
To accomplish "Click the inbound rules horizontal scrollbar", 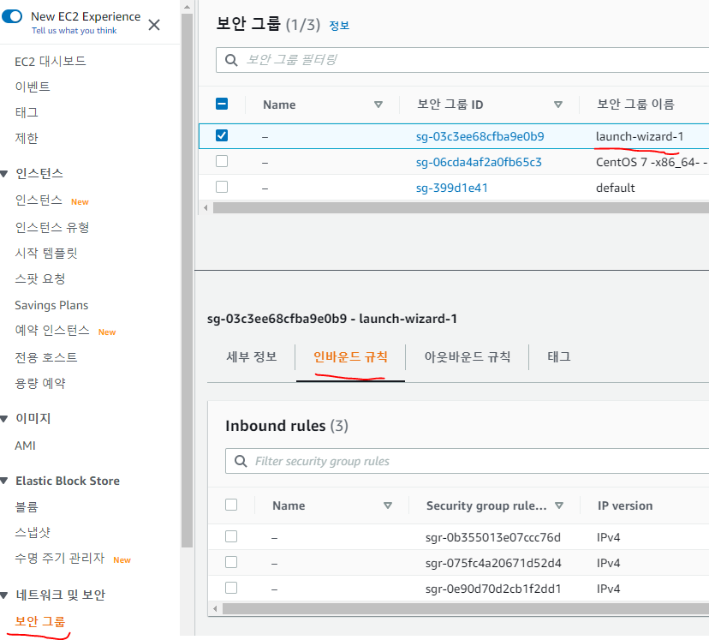I will point(466,609).
